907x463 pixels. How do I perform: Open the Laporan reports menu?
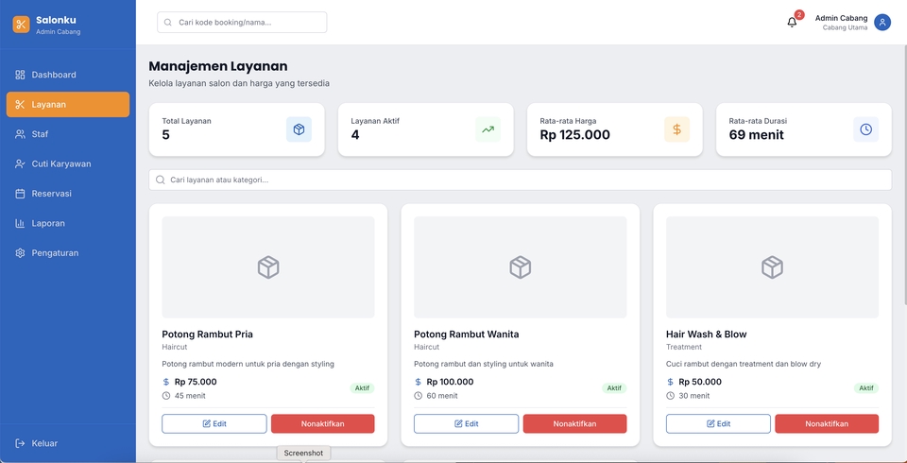click(47, 223)
